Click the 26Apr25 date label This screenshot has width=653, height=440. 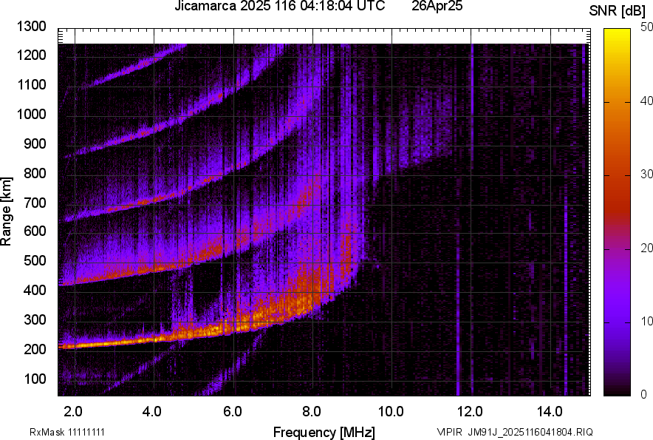(x=437, y=7)
